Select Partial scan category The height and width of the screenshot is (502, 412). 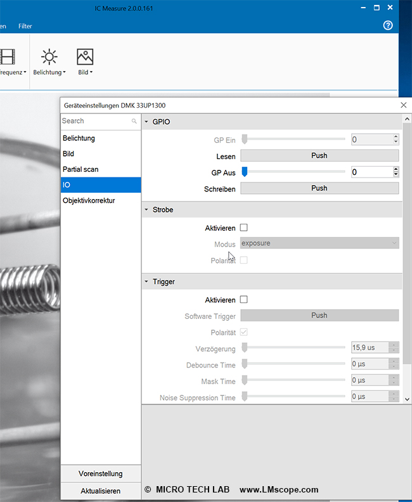point(80,169)
